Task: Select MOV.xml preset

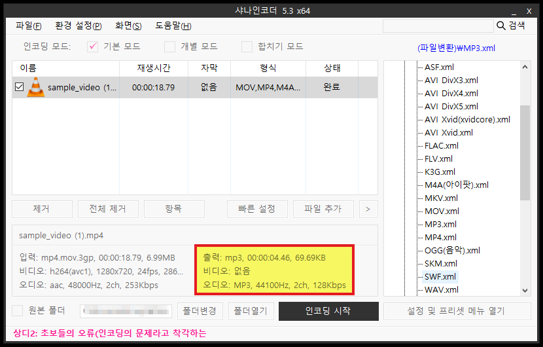Action: [x=442, y=211]
